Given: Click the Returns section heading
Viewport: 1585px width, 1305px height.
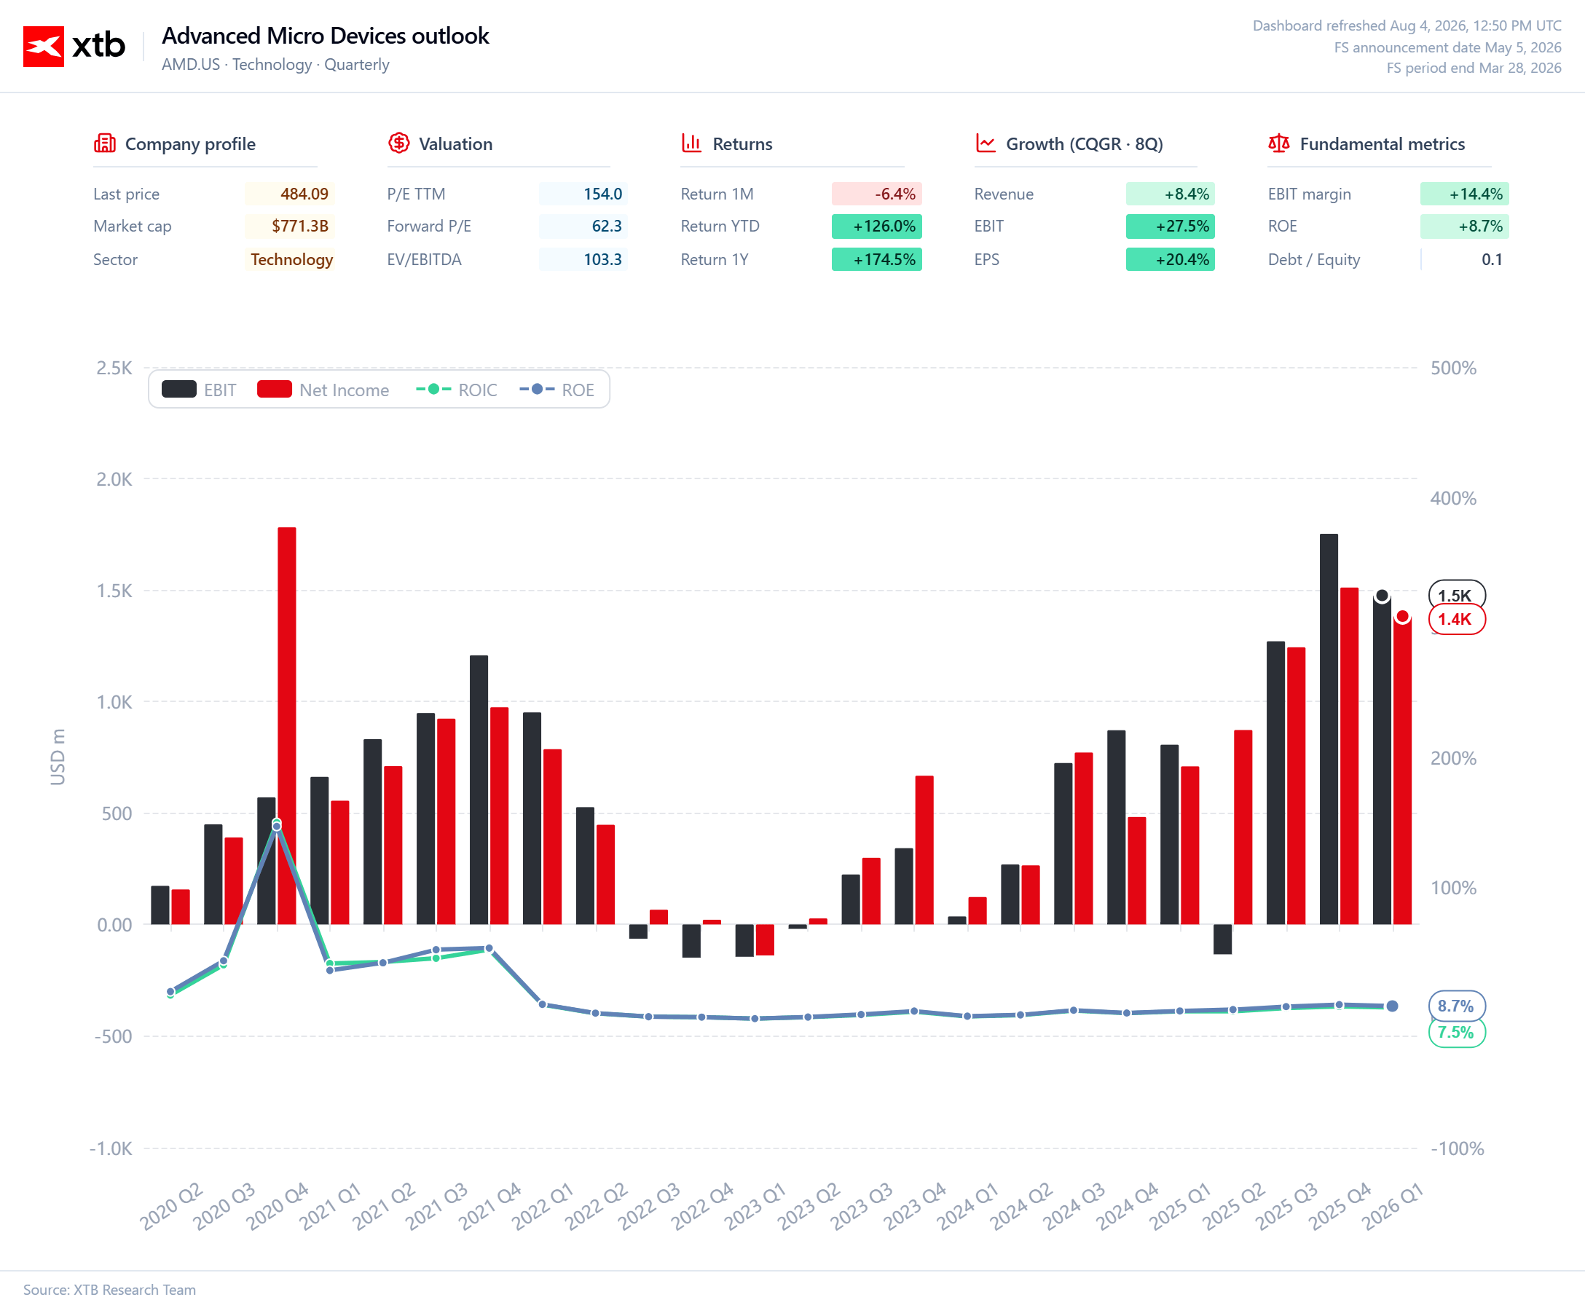Looking at the screenshot, I should 742,143.
